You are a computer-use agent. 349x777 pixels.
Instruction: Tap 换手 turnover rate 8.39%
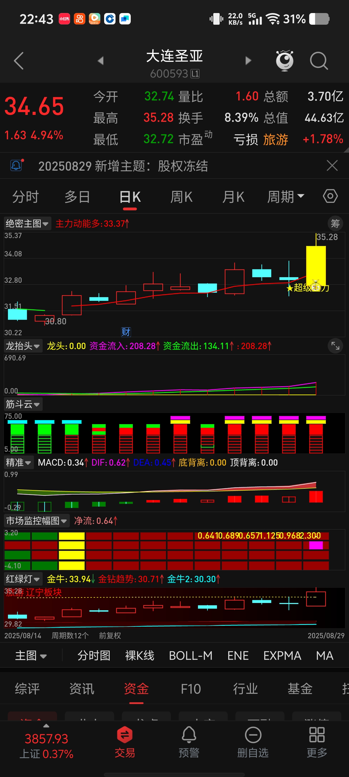[x=218, y=118]
